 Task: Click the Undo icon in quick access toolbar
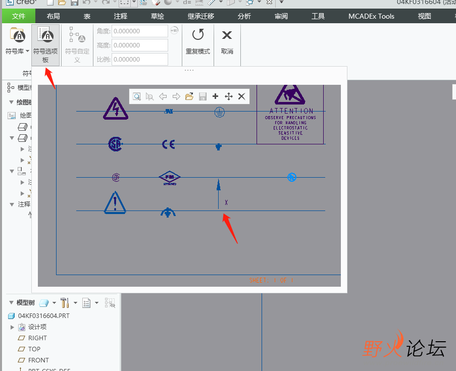pos(86,3)
